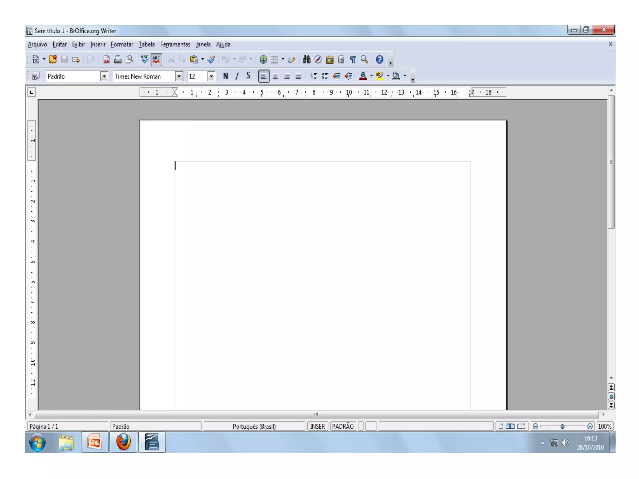639x479 pixels.
Task: Click the Gallery icon
Action: point(329,59)
